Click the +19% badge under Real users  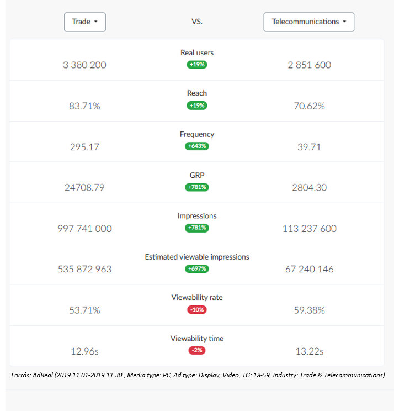[x=197, y=65]
